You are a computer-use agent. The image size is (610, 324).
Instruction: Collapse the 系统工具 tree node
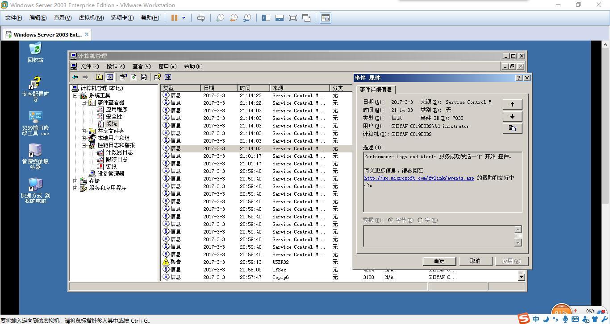click(x=75, y=95)
